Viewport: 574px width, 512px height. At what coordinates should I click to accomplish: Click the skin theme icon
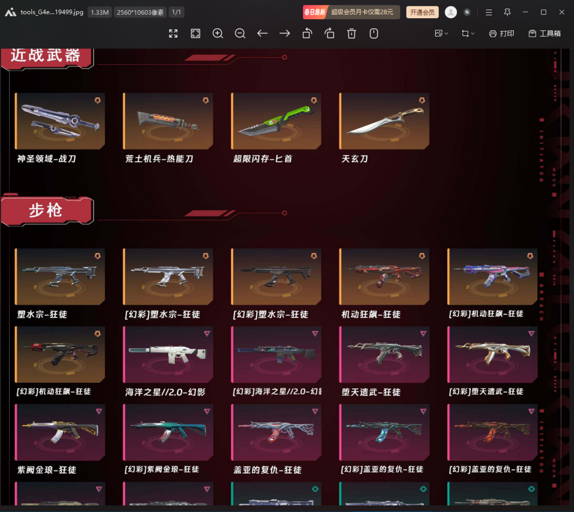tap(467, 12)
